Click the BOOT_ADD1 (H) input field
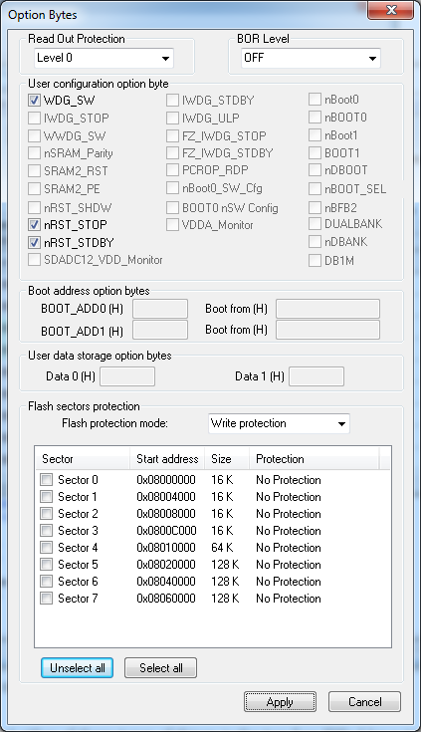Image resolution: width=421 pixels, height=732 pixels. click(160, 330)
